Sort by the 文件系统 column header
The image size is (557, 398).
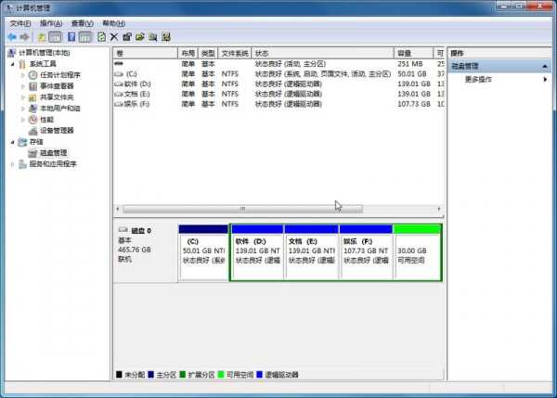click(x=236, y=53)
